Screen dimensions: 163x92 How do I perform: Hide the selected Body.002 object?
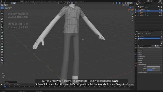(x=160, y=11)
